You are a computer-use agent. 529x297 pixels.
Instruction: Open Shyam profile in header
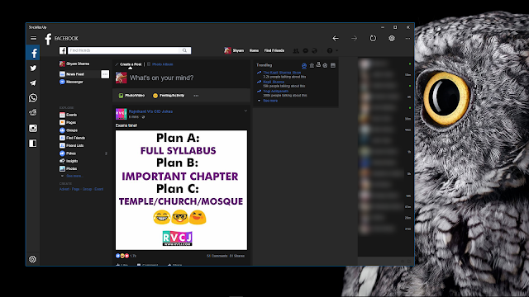pyautogui.click(x=234, y=50)
